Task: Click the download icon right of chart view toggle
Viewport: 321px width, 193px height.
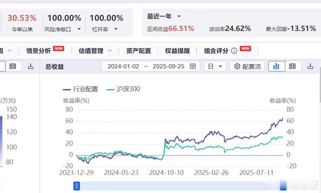Action: click(310, 66)
